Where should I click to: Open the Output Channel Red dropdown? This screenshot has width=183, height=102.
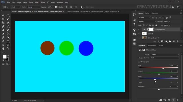pos(165,58)
